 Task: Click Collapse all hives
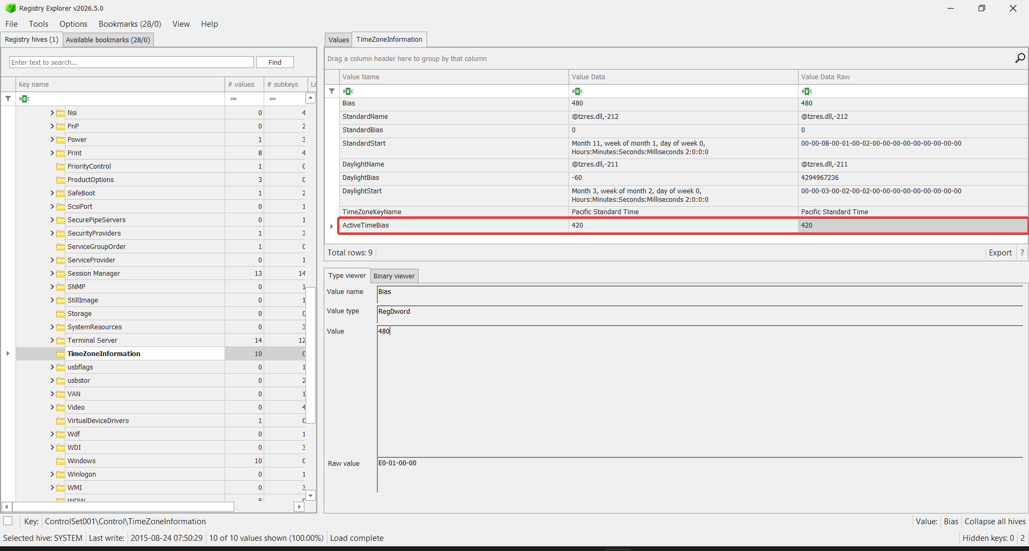click(x=995, y=522)
